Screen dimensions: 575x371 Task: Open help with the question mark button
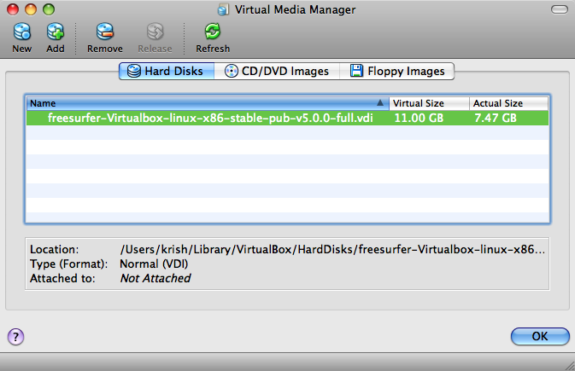(15, 336)
